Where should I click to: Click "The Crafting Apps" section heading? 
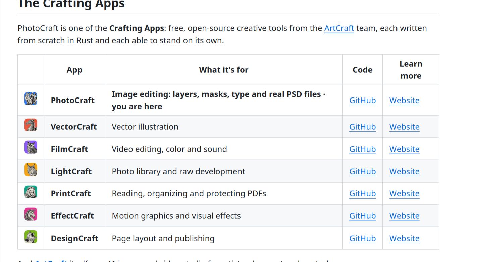tap(71, 4)
